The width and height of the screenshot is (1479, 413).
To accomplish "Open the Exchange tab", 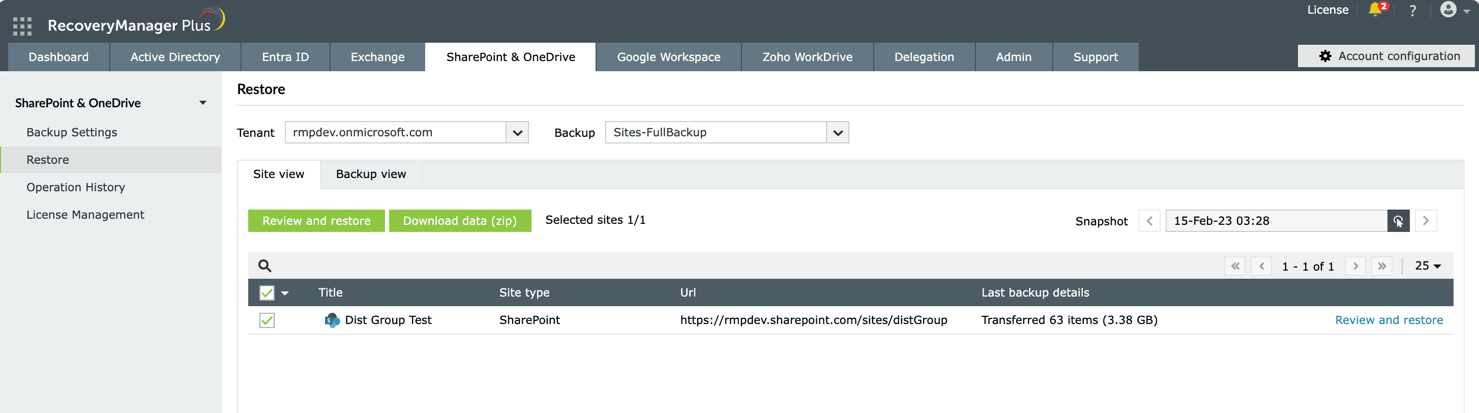I will (x=377, y=57).
